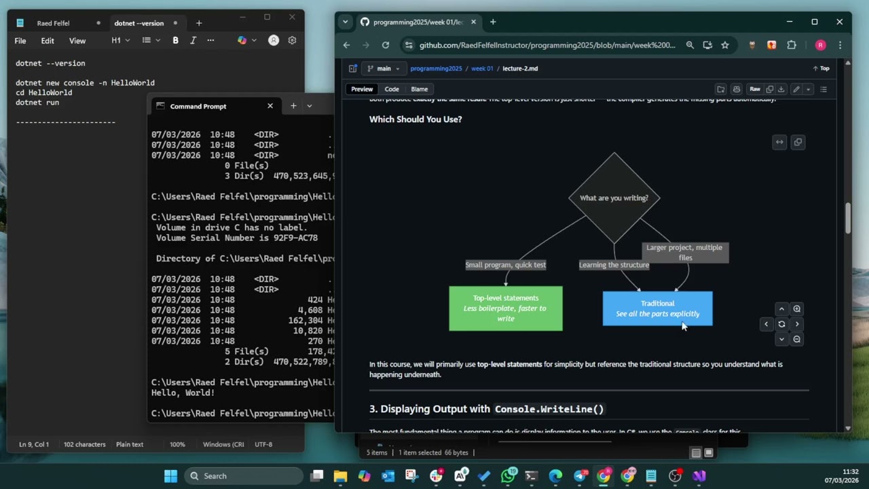
Task: Click the taskbar Search box
Action: tap(244, 476)
